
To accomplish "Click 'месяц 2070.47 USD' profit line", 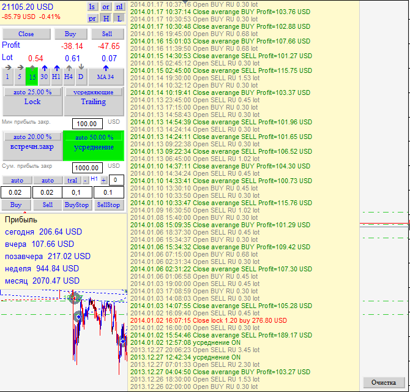I will click(42, 281).
